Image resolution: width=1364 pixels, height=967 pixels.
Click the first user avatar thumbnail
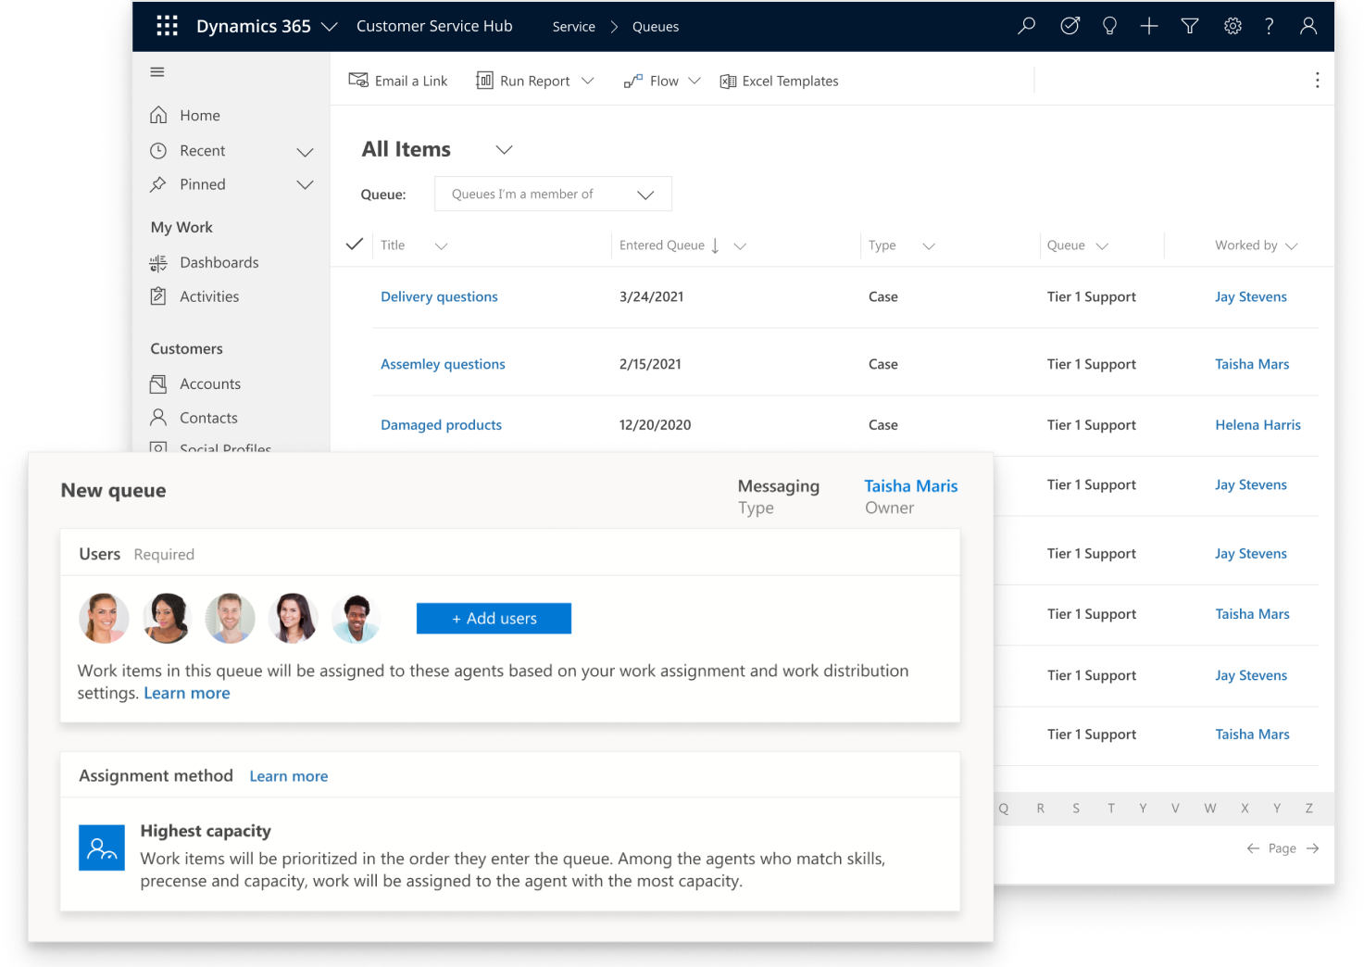click(104, 619)
